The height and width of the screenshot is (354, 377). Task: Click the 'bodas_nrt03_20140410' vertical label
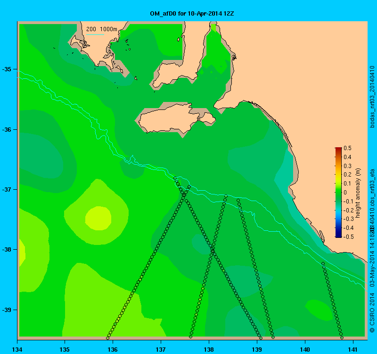pyautogui.click(x=372, y=97)
